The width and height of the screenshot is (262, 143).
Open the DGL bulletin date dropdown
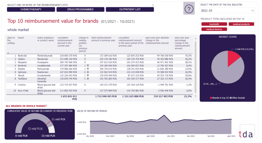click(227, 10)
